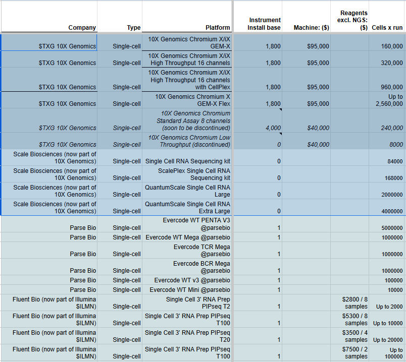Select the Up to 2,560,000 cell

pos(387,100)
